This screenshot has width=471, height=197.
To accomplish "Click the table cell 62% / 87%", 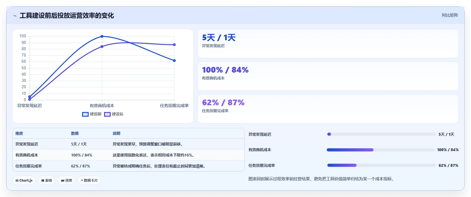I will pyautogui.click(x=80, y=166).
